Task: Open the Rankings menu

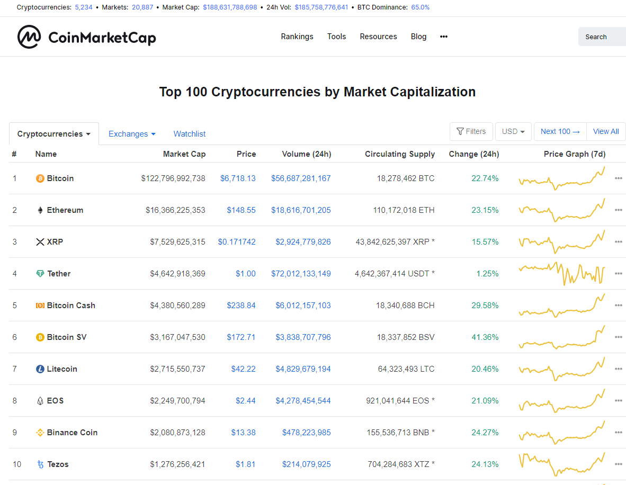Action: (x=297, y=37)
